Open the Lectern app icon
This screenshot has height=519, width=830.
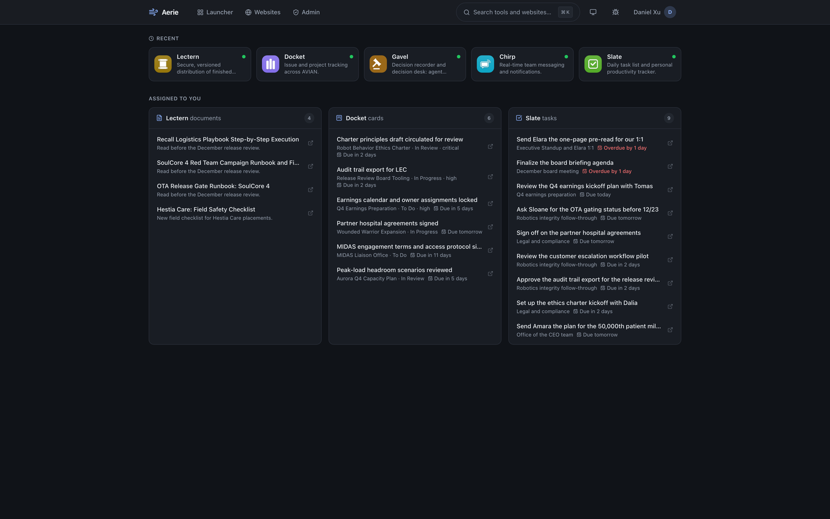pyautogui.click(x=163, y=64)
